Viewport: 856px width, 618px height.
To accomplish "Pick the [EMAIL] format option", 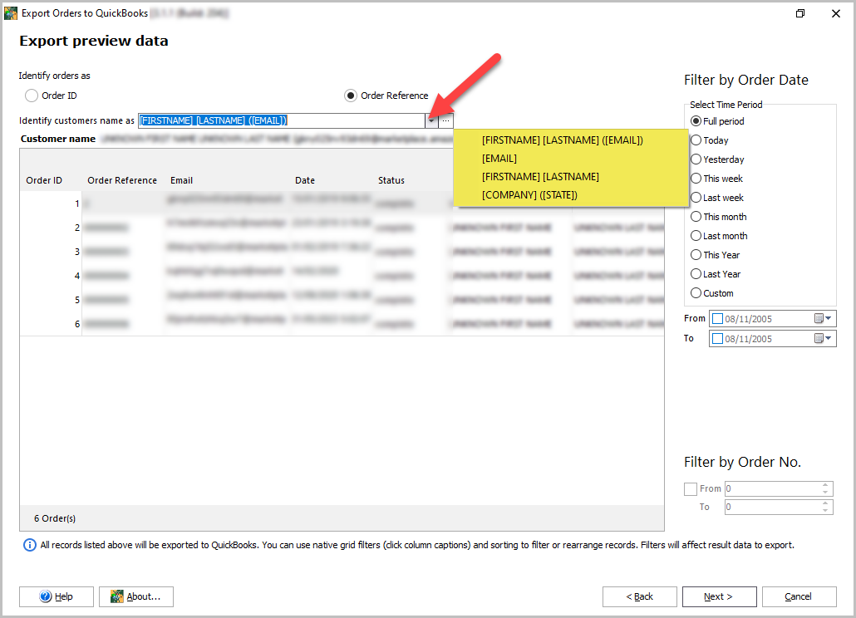I will (499, 159).
